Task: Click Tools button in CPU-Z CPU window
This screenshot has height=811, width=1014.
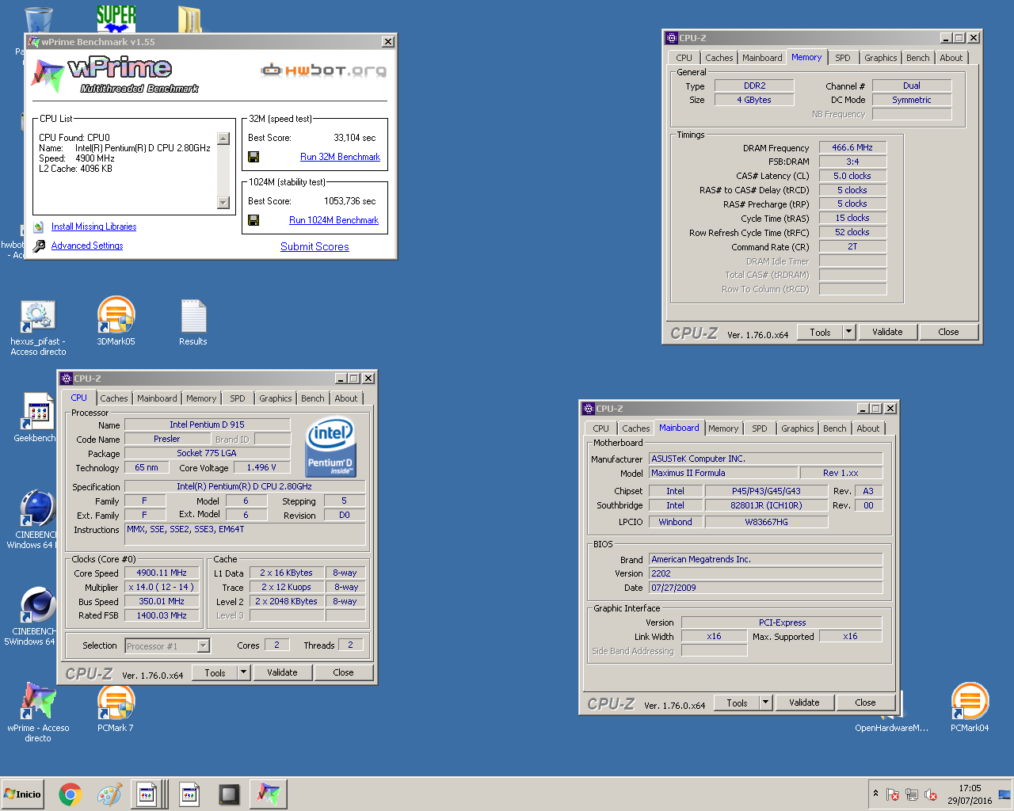Action: [x=215, y=672]
